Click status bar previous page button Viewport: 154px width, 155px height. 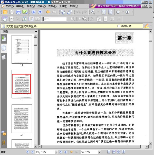32,152
